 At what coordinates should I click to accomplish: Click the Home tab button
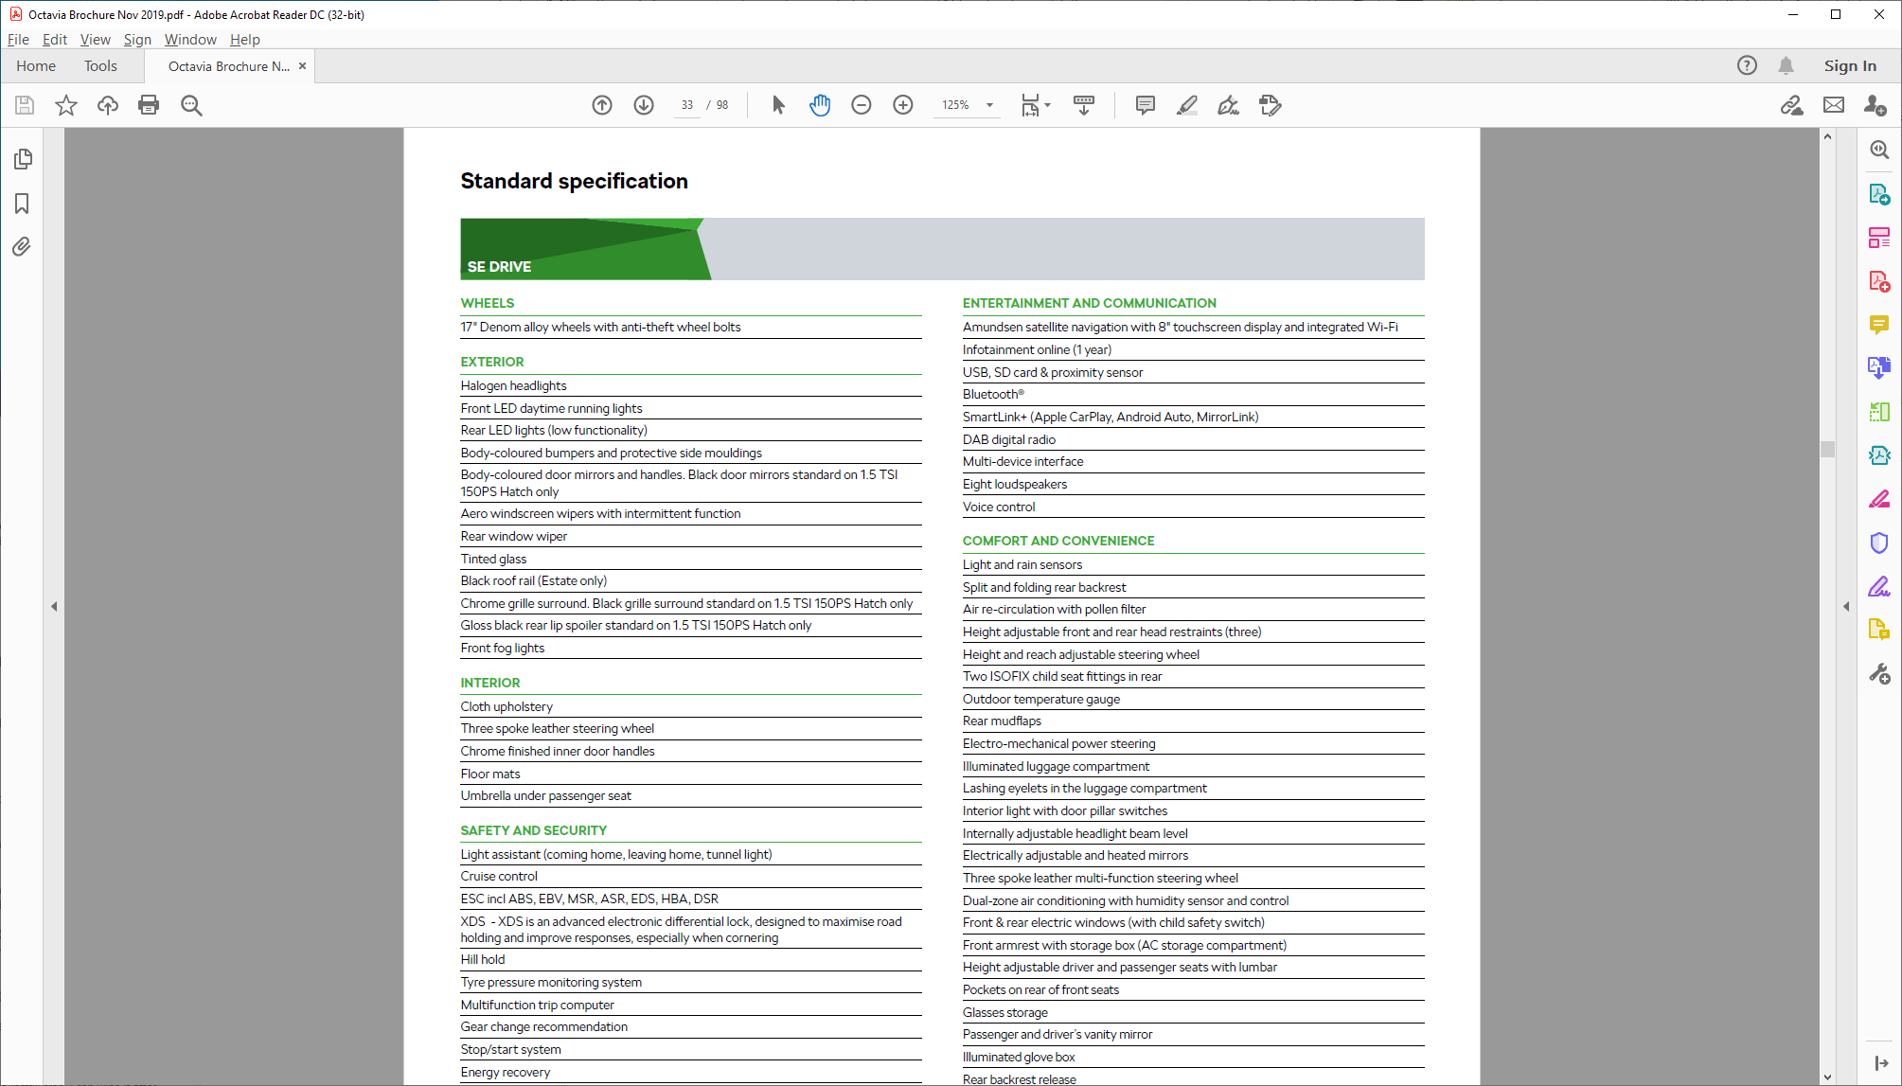click(36, 66)
